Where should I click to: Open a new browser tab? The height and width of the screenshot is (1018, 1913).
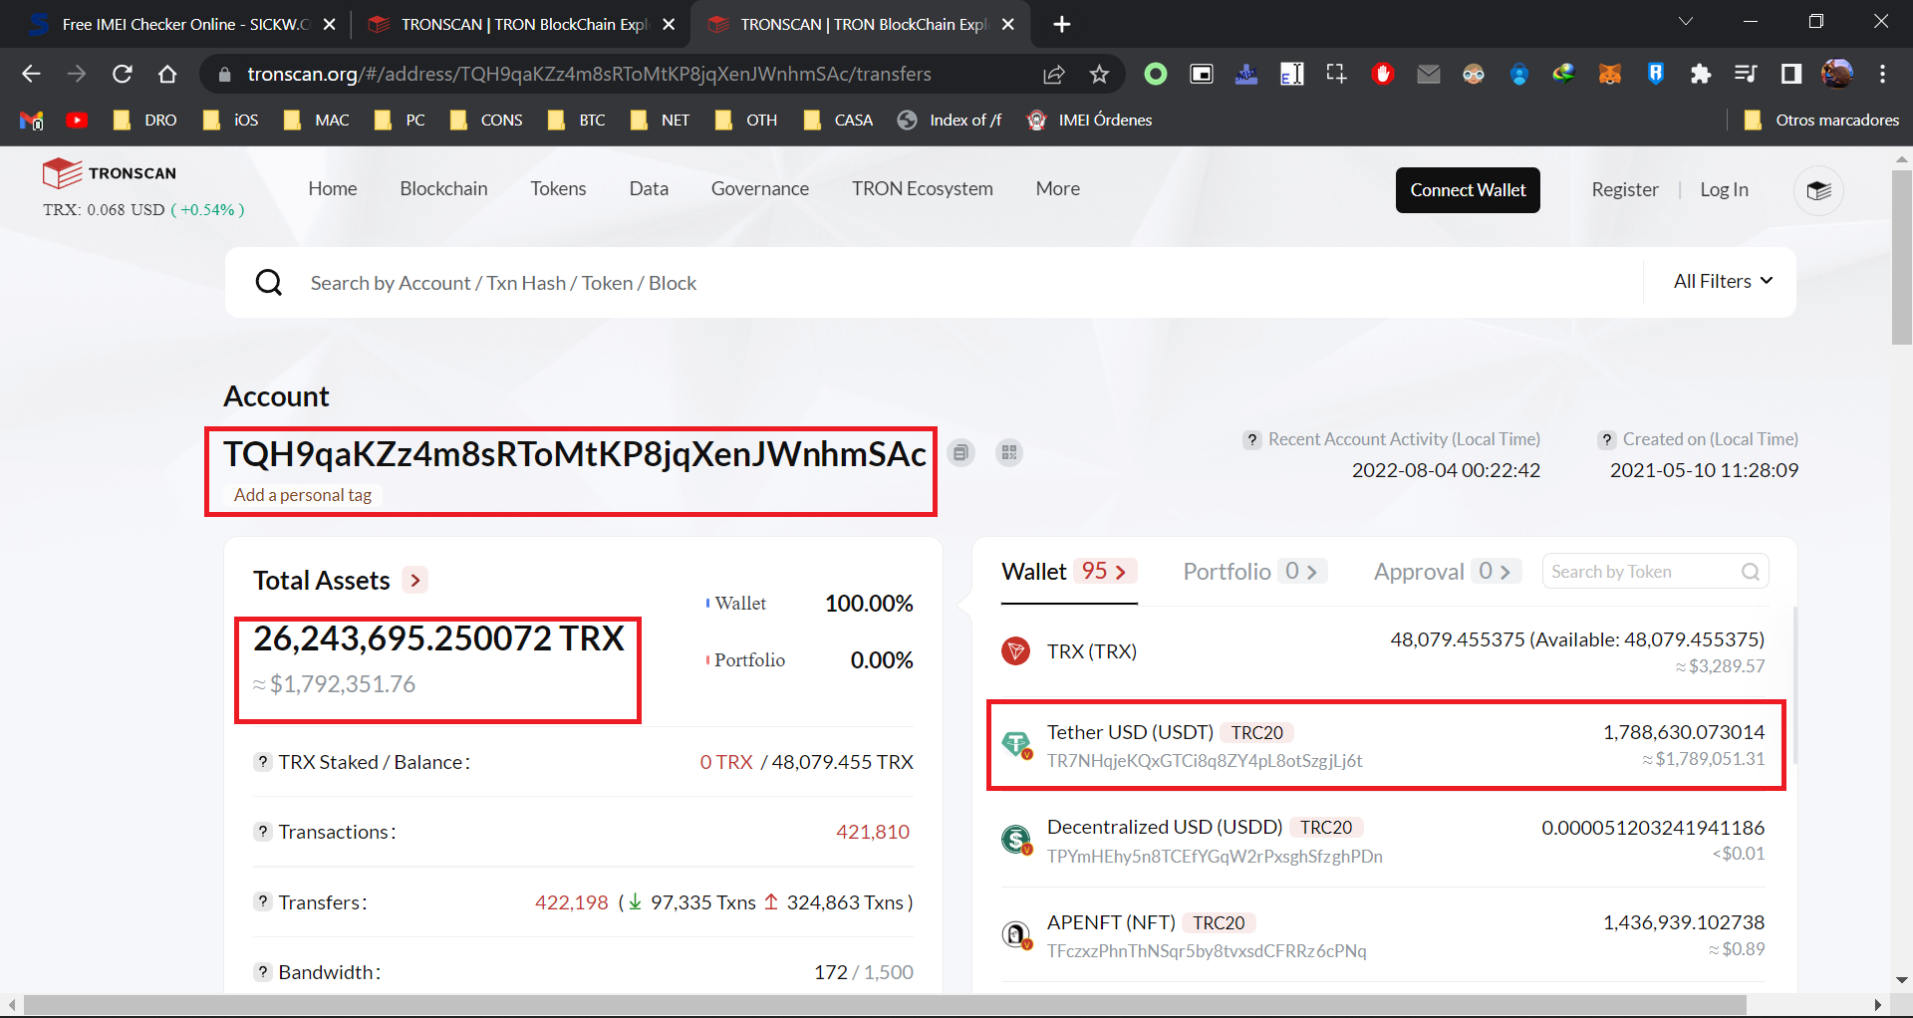(x=1062, y=24)
